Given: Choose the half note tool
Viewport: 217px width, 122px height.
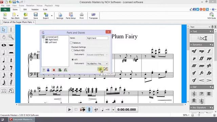Looking at the screenshot, I should pyautogui.click(x=4, y=53).
